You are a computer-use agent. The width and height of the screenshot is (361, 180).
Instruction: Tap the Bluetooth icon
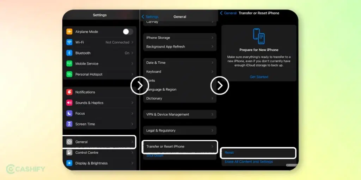[69, 53]
